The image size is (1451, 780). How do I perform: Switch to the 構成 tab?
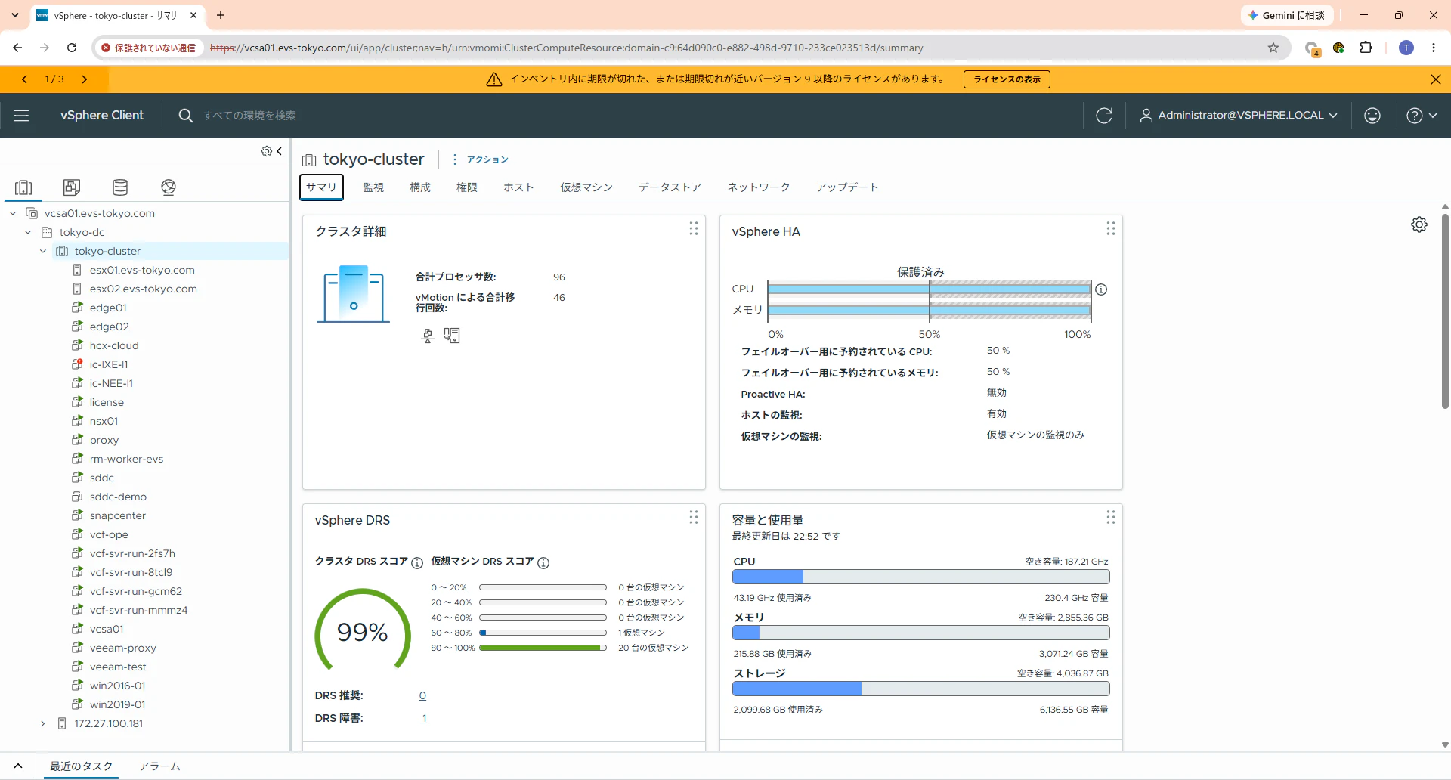[x=420, y=187]
